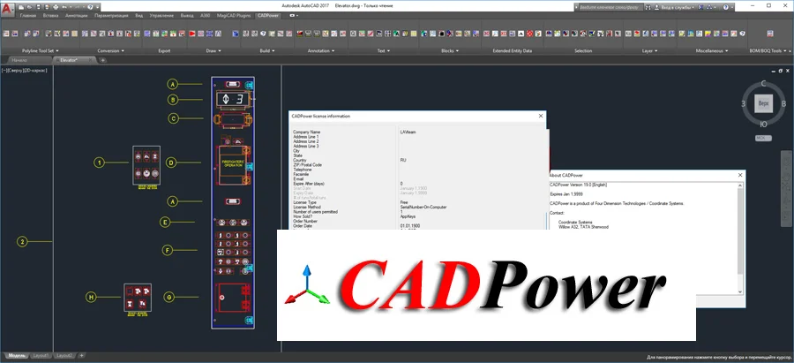The width and height of the screenshot is (794, 363).
Task: Click the first icon in Polyline Tool Set panel
Action: click(x=6, y=34)
